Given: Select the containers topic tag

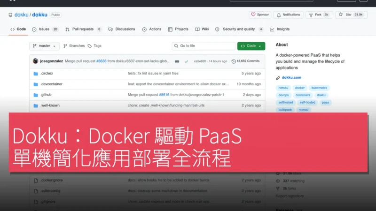Looking at the screenshot, I should (303, 95).
